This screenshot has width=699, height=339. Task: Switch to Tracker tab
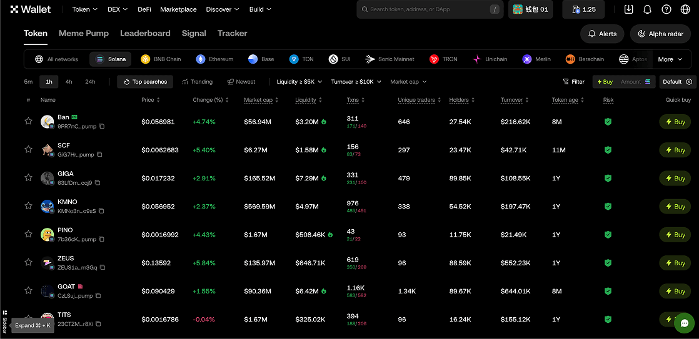point(232,33)
